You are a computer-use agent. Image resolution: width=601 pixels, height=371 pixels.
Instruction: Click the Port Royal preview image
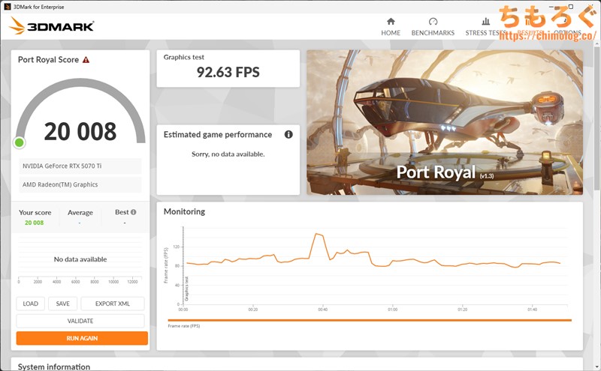(x=445, y=122)
